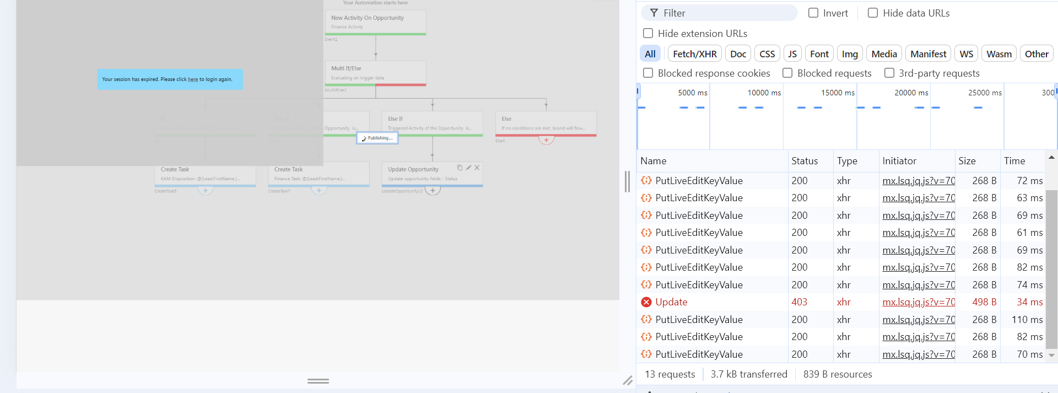Click the copy icon on Update Opportunity card
Image resolution: width=1058 pixels, height=393 pixels.
coord(460,168)
